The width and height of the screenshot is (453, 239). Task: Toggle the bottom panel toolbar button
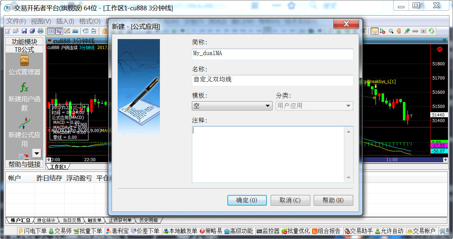click(x=59, y=31)
